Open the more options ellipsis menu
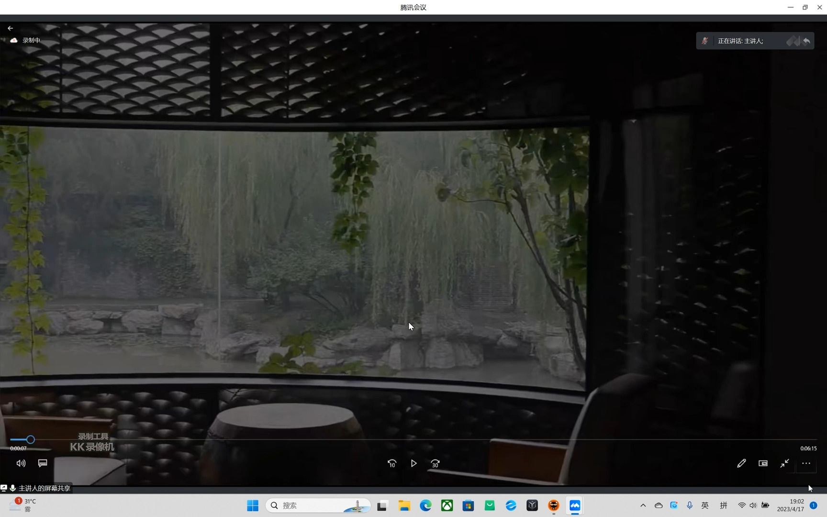 coord(806,463)
